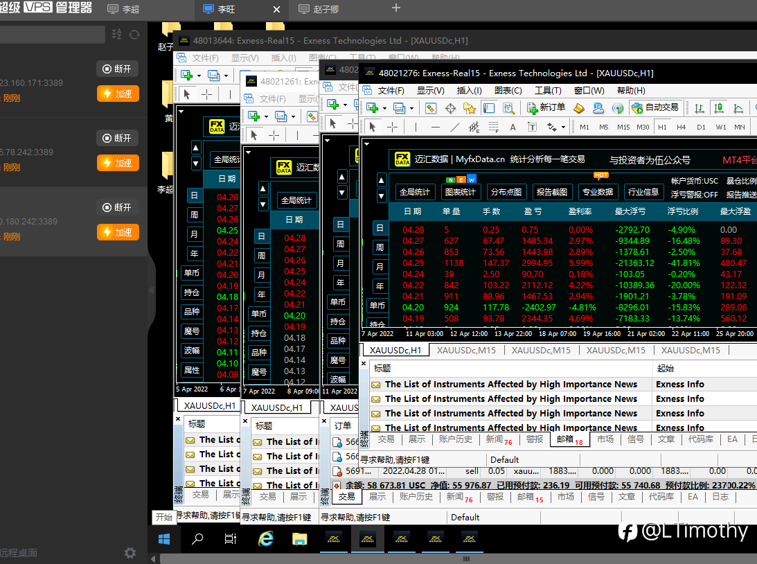757x564 pixels.
Task: Click the arrows objects icon
Action: click(x=552, y=127)
